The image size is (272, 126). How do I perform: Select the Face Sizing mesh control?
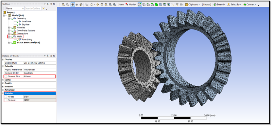(27, 40)
